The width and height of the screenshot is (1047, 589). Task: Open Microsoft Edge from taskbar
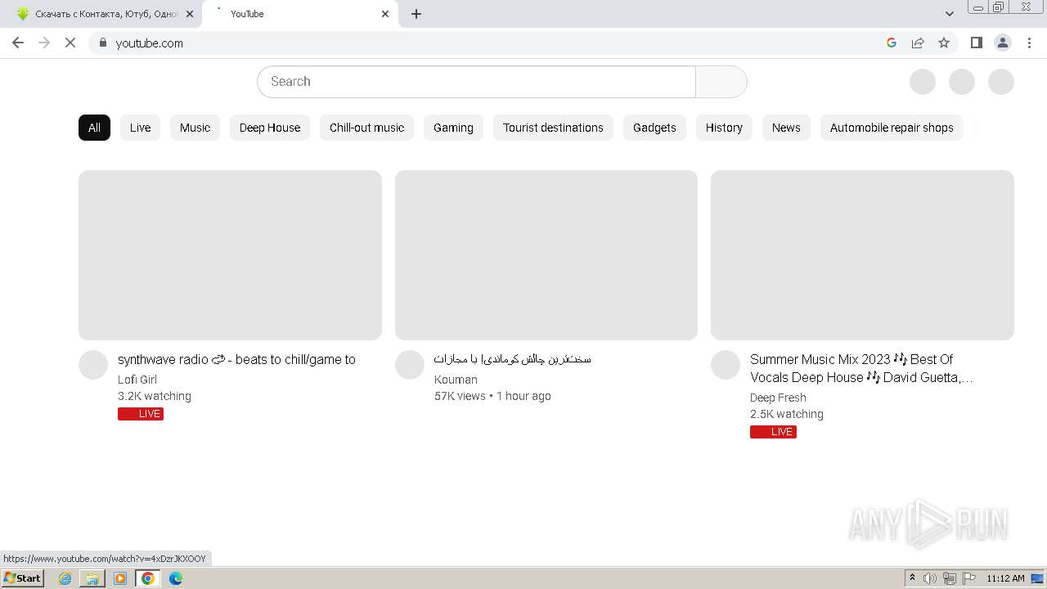176,578
